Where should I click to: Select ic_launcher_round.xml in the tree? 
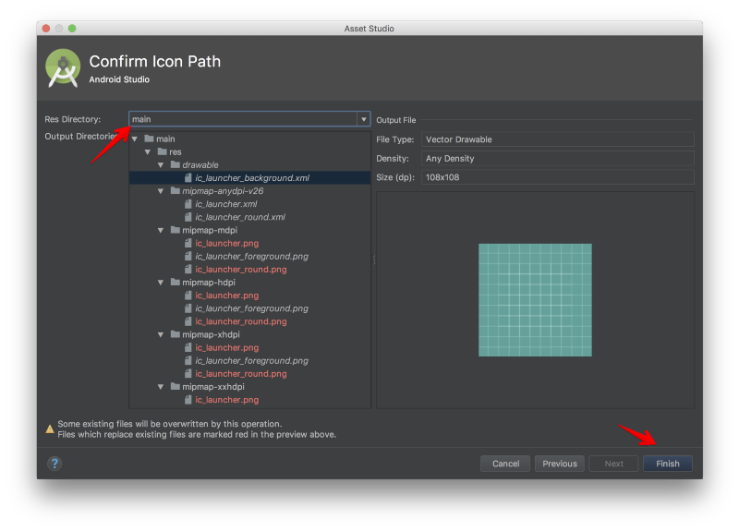[239, 217]
